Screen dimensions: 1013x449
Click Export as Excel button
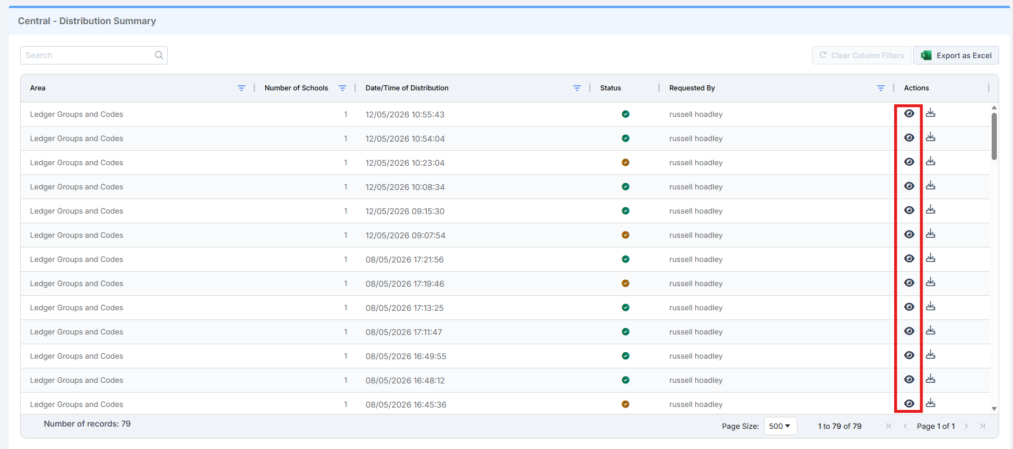point(956,55)
